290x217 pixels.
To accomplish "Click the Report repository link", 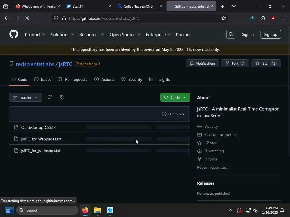I will [x=212, y=167].
